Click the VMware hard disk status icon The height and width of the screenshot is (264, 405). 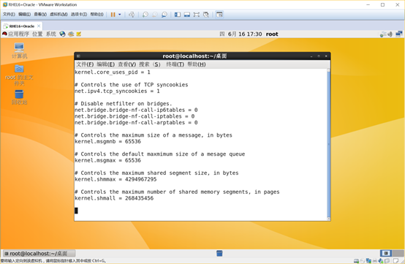(356, 261)
